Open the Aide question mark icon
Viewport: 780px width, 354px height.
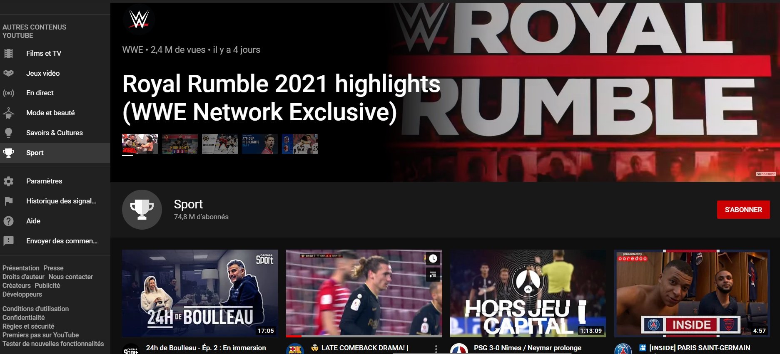tap(8, 221)
